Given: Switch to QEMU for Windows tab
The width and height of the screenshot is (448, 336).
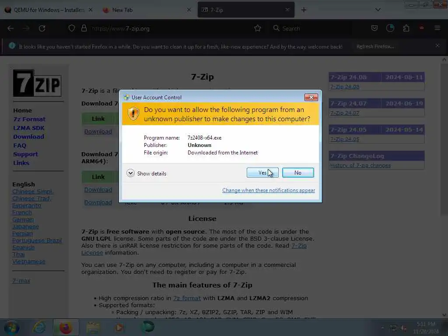Looking at the screenshot, I should (x=49, y=10).
